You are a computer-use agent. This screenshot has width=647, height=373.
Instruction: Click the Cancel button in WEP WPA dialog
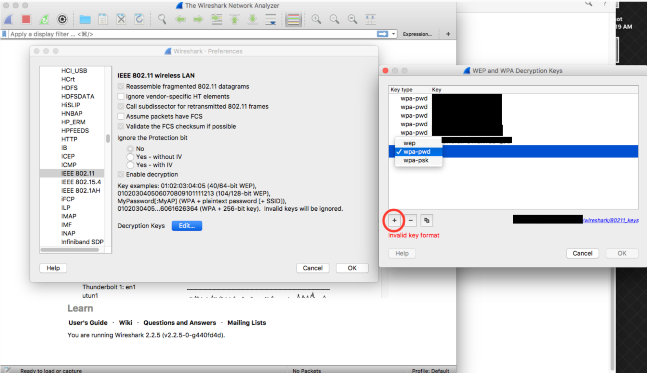(583, 253)
